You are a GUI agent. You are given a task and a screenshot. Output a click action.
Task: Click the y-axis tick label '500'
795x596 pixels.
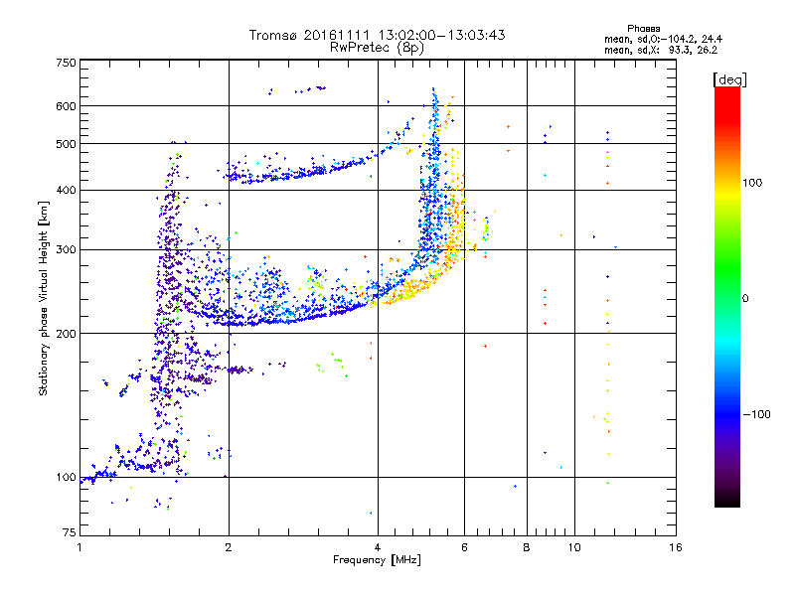pyautogui.click(x=66, y=144)
